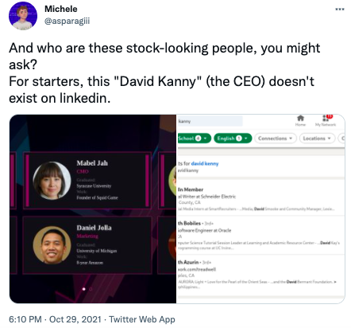
Task: Open the tweet's three-dot more menu
Action: 339,10
